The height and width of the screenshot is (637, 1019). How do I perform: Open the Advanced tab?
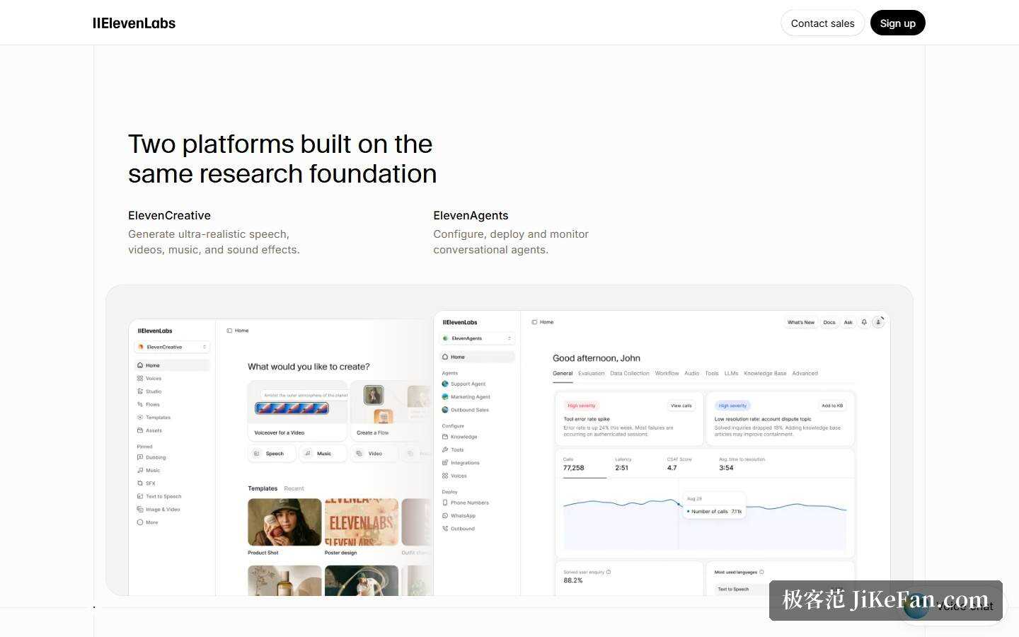tap(805, 373)
